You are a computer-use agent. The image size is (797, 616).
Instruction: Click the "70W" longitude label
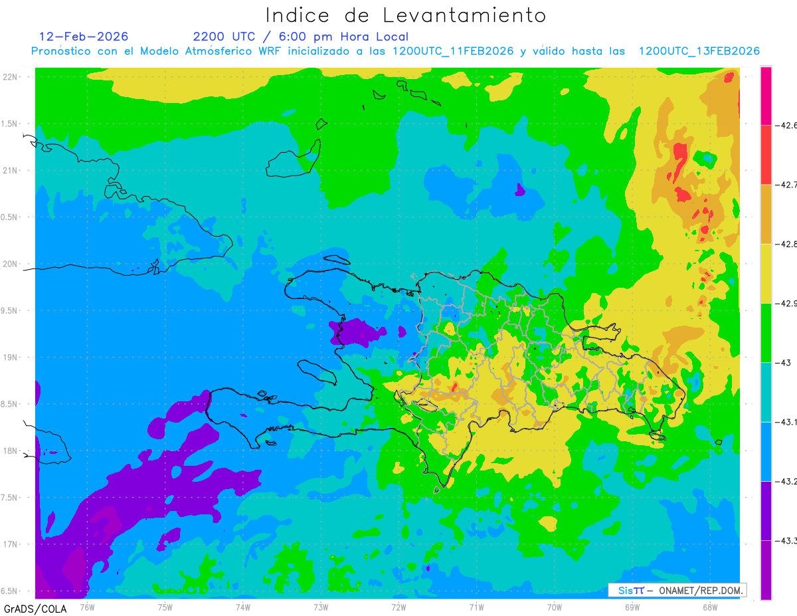[554, 607]
